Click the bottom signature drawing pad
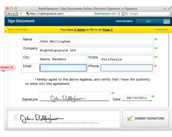This screenshot has width=172, height=137. pyautogui.click(x=64, y=119)
